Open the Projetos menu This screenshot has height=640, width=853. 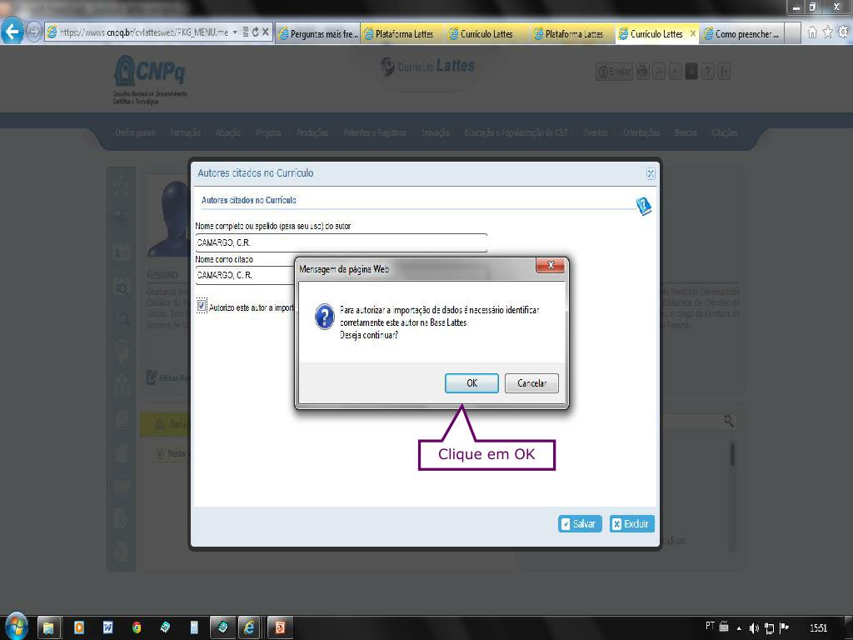click(268, 132)
